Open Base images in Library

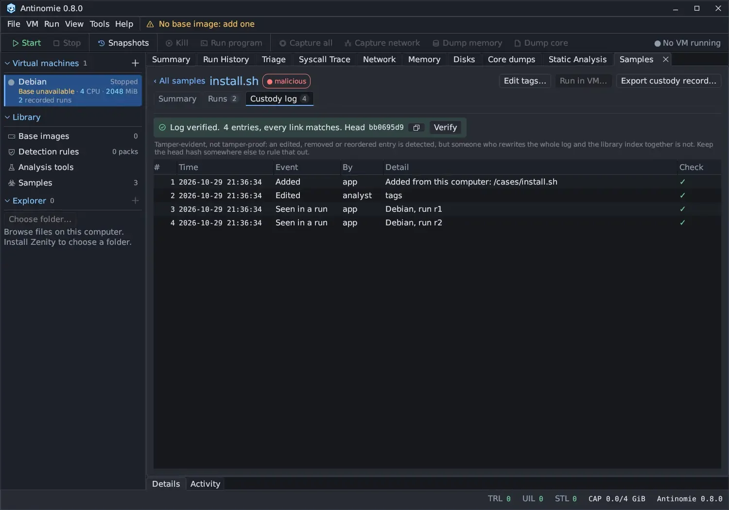pos(73,136)
